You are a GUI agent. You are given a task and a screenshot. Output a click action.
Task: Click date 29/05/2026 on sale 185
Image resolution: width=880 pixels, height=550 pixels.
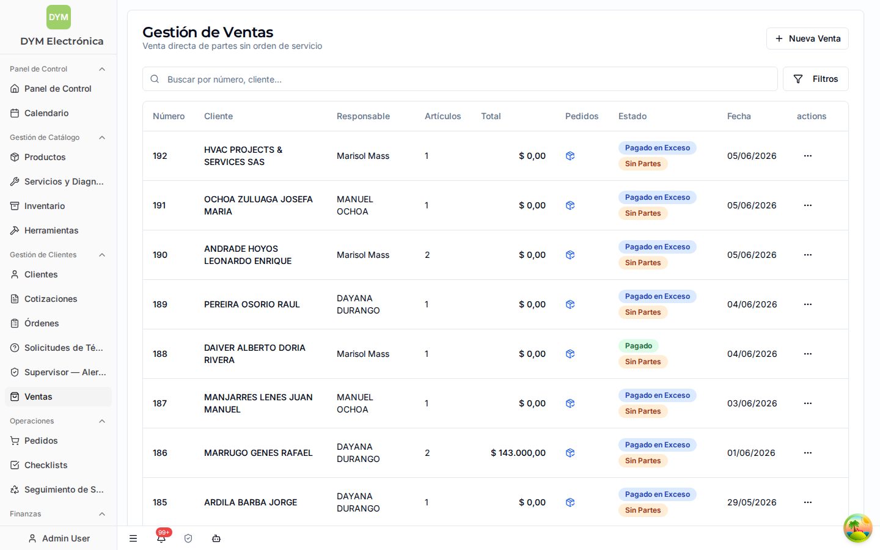tap(752, 502)
